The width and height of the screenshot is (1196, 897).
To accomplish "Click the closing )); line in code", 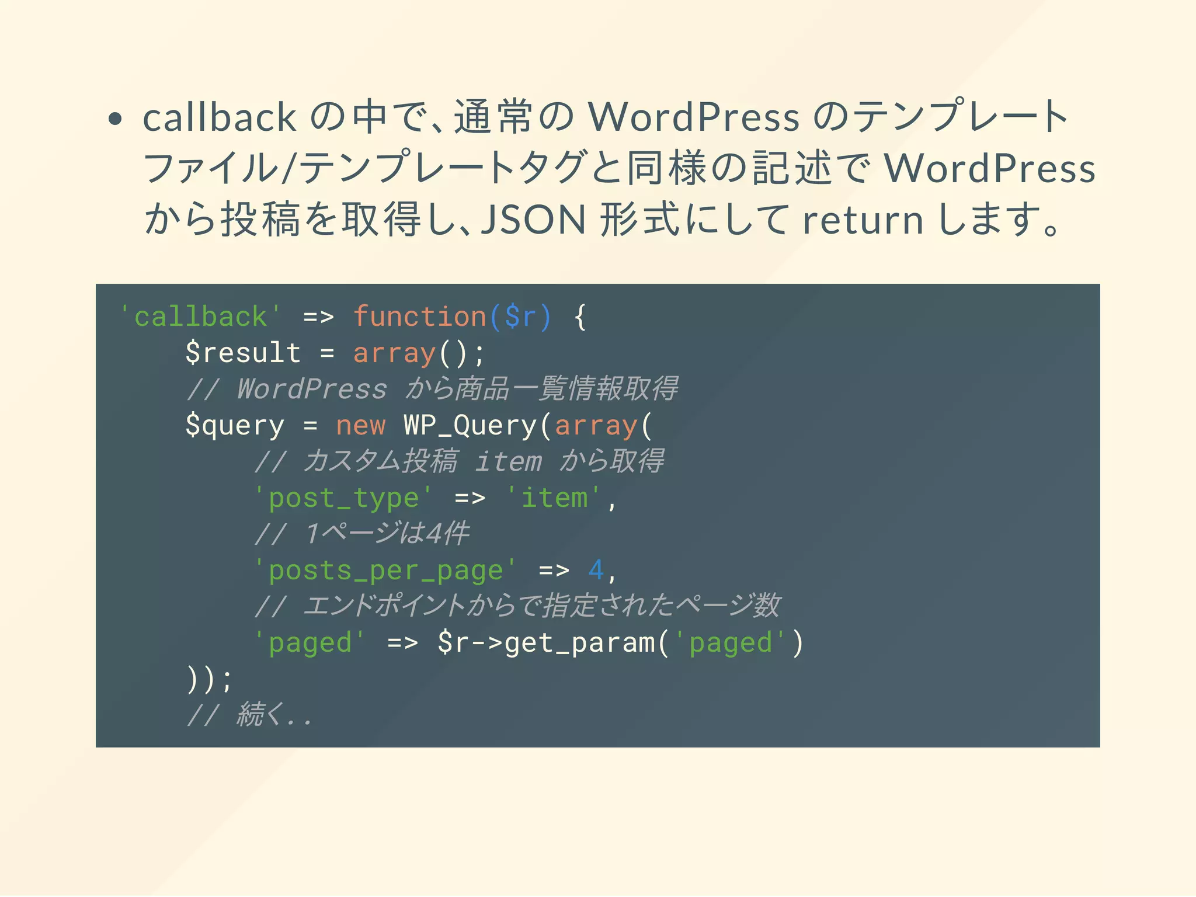I will (210, 679).
